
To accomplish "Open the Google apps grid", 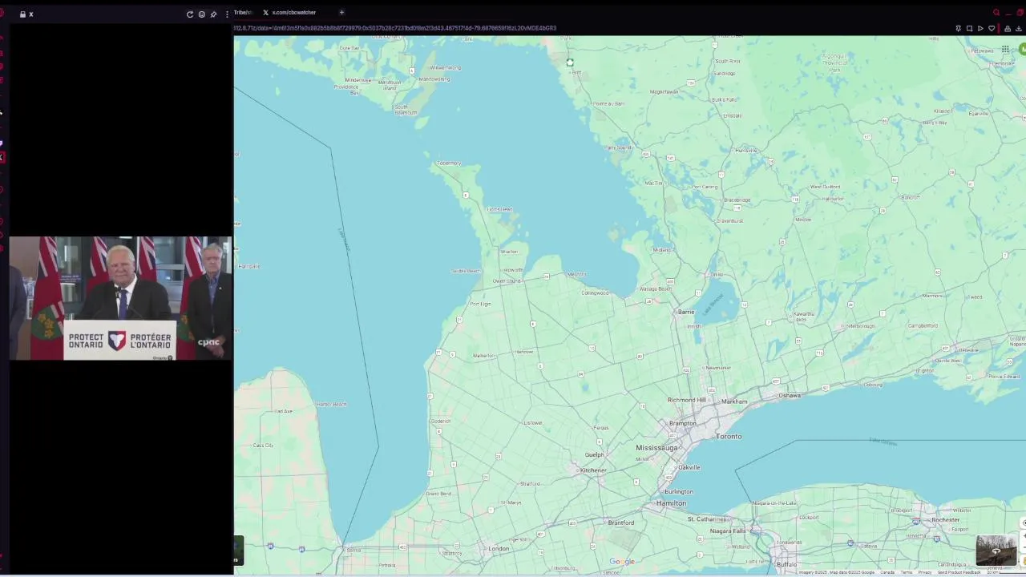I will (x=1005, y=50).
